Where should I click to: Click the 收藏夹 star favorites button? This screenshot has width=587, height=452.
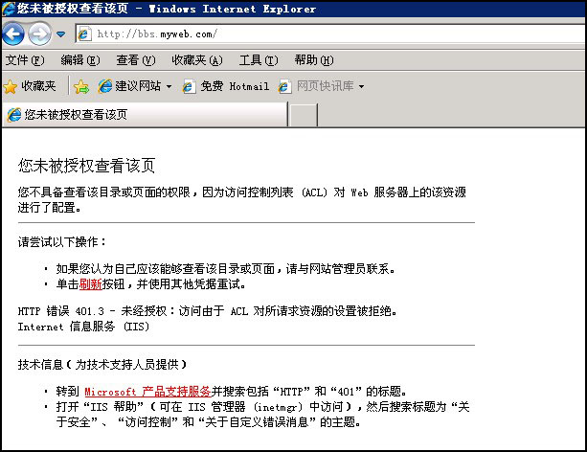pyautogui.click(x=30, y=86)
